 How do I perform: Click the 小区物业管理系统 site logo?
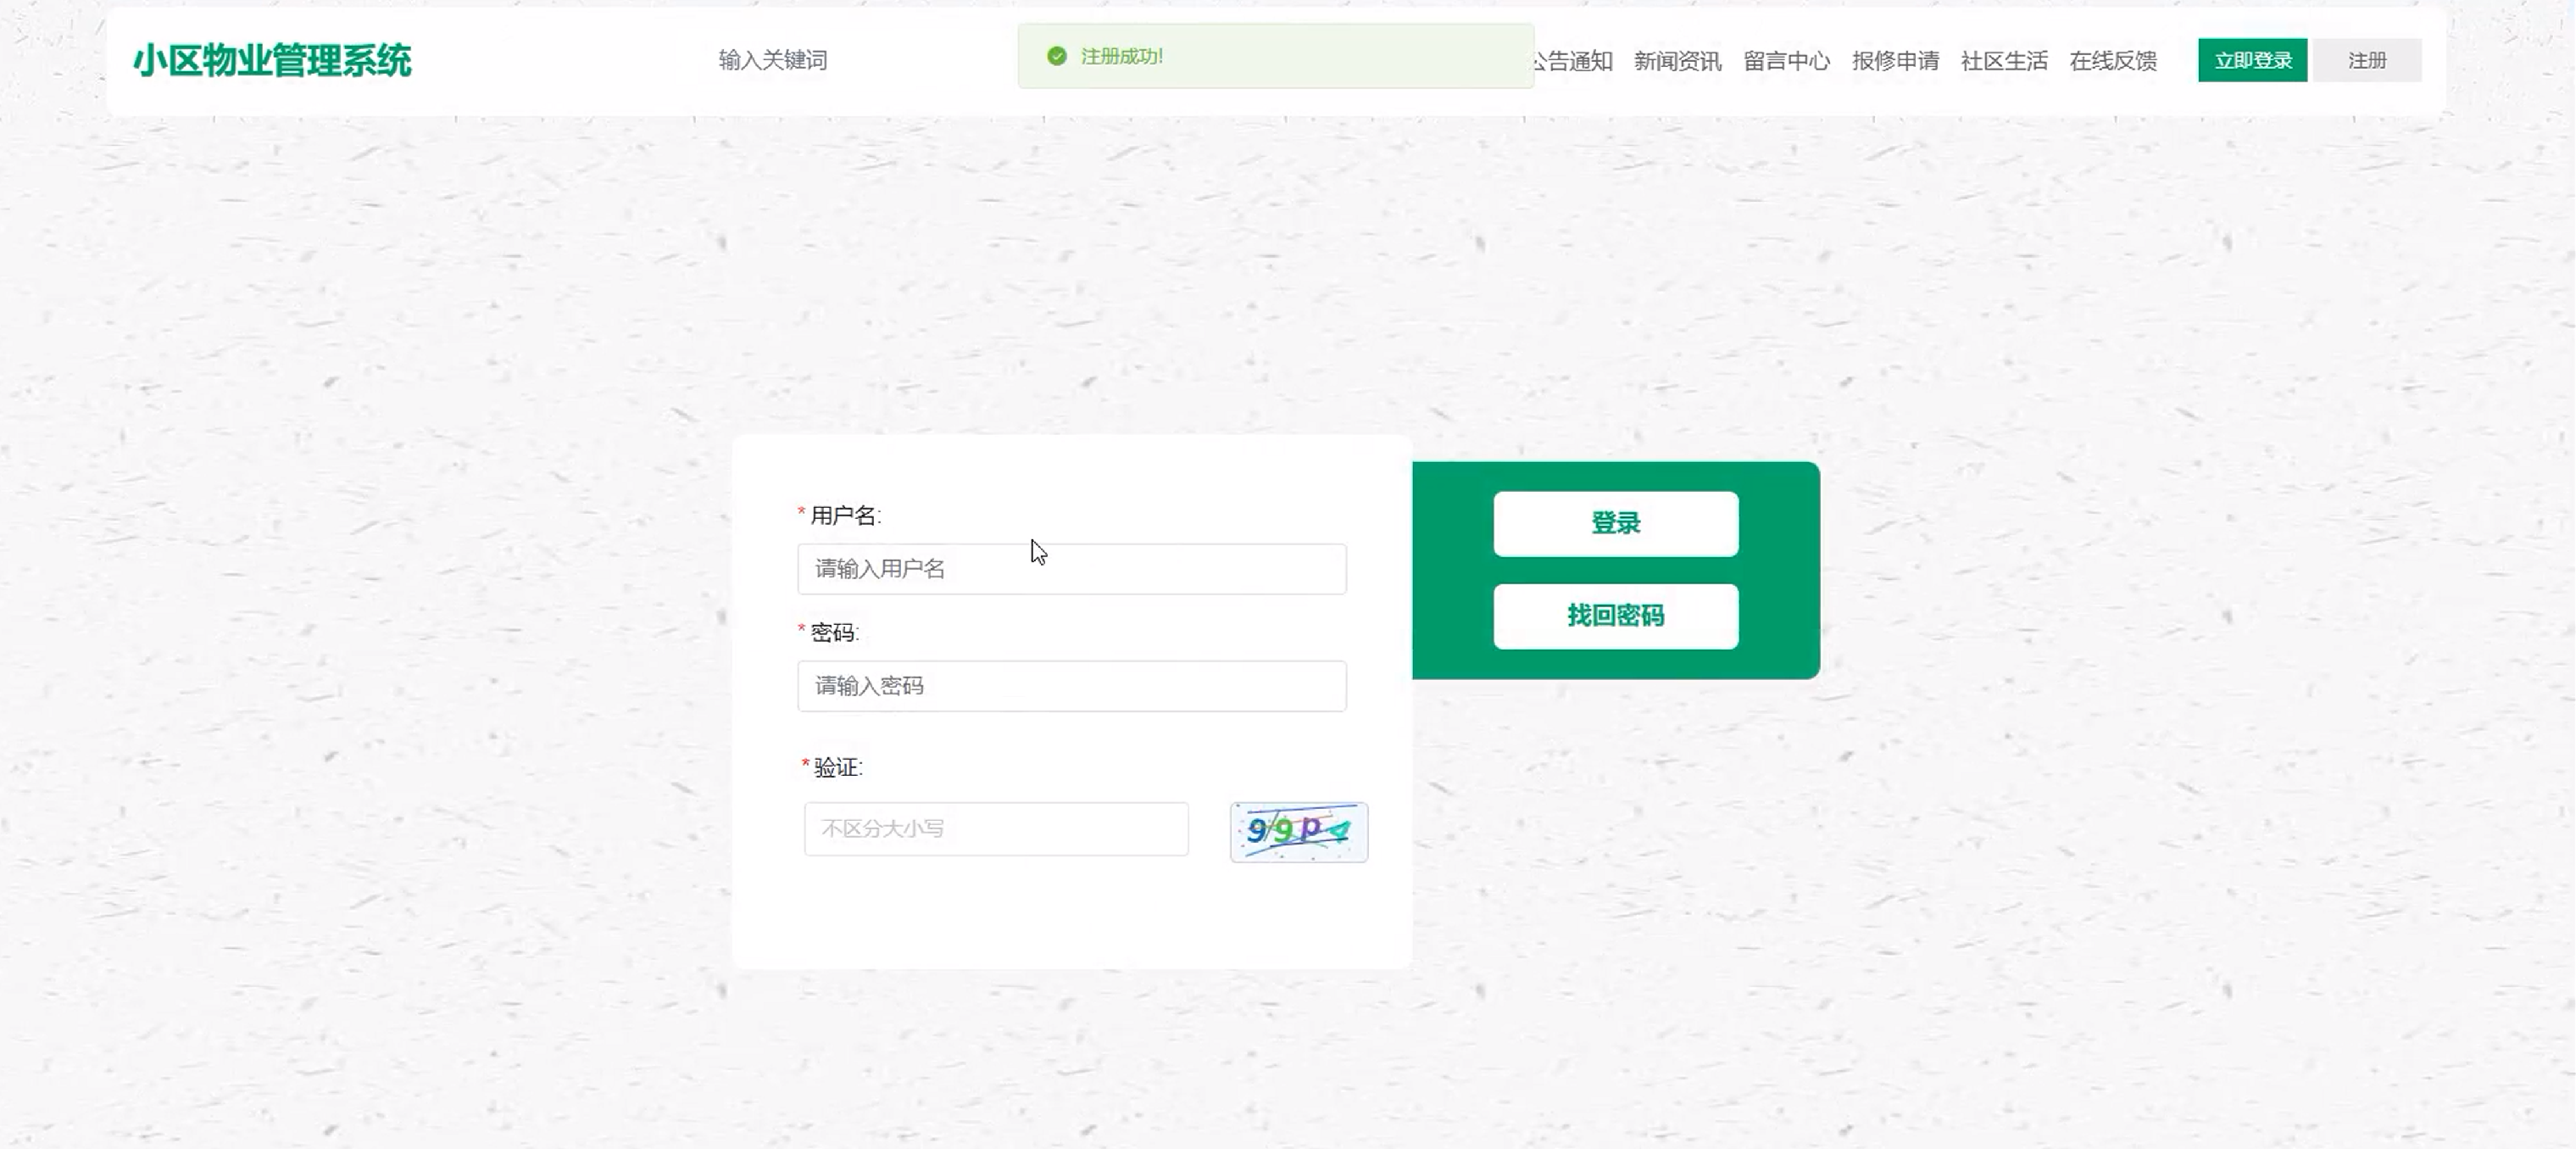pos(272,61)
